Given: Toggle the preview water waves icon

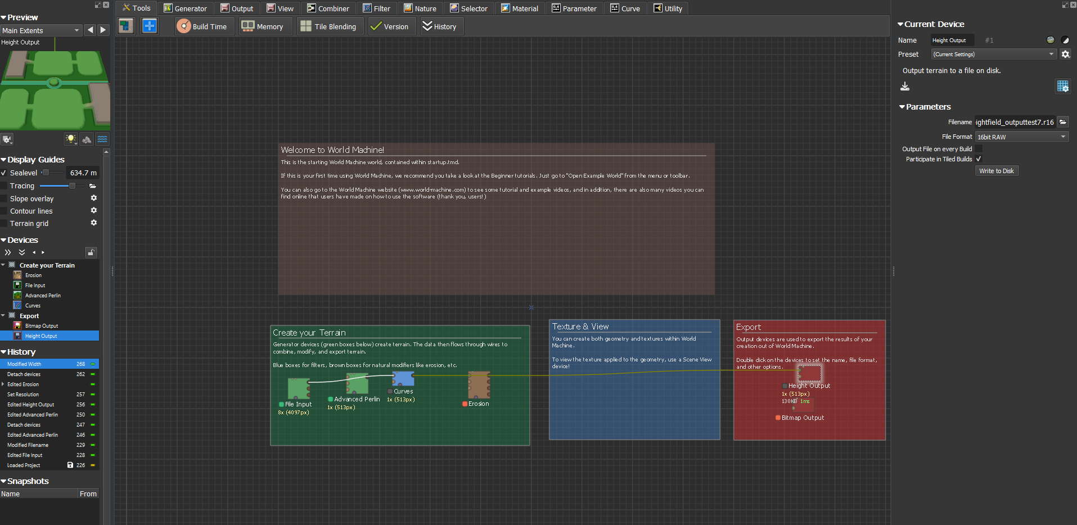Looking at the screenshot, I should 102,139.
